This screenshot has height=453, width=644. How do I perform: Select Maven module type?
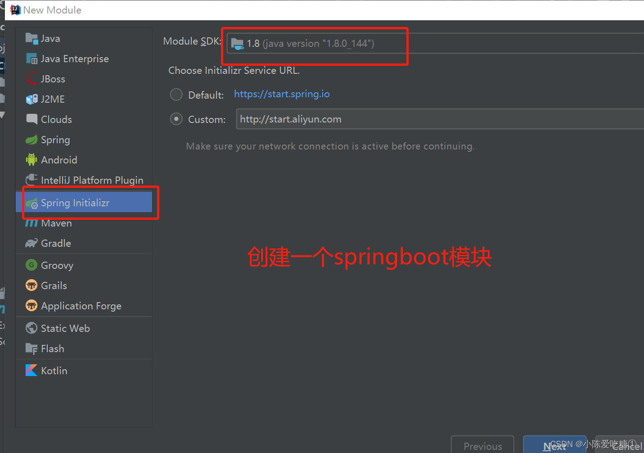point(84,223)
